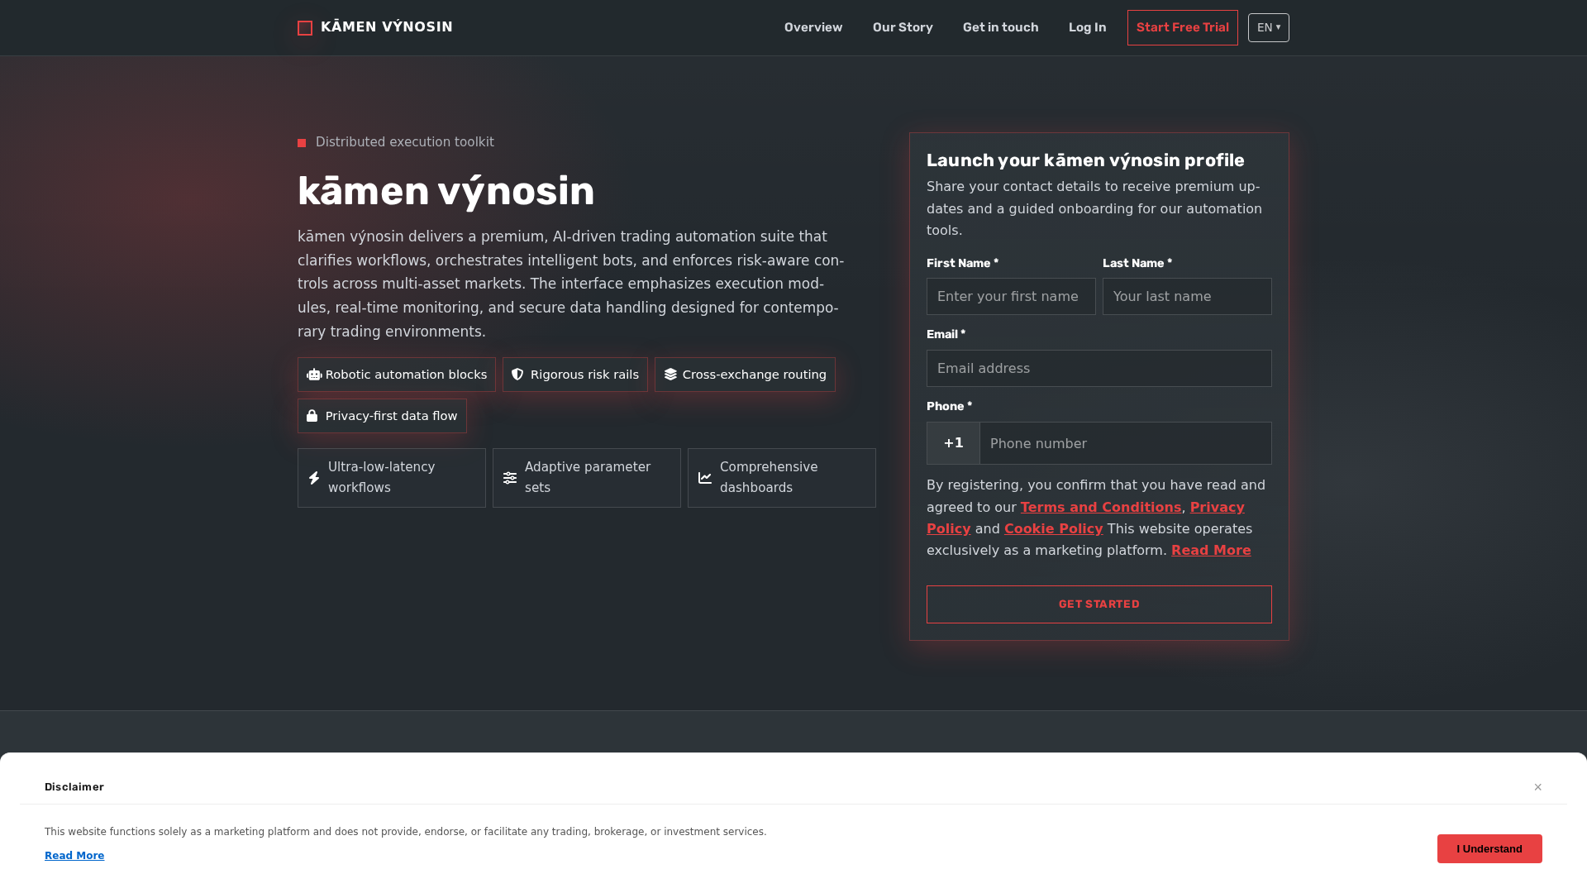Click the lightning bolt icon in Ultra-low-latency workflows
Image resolution: width=1587 pixels, height=893 pixels.
tap(314, 478)
